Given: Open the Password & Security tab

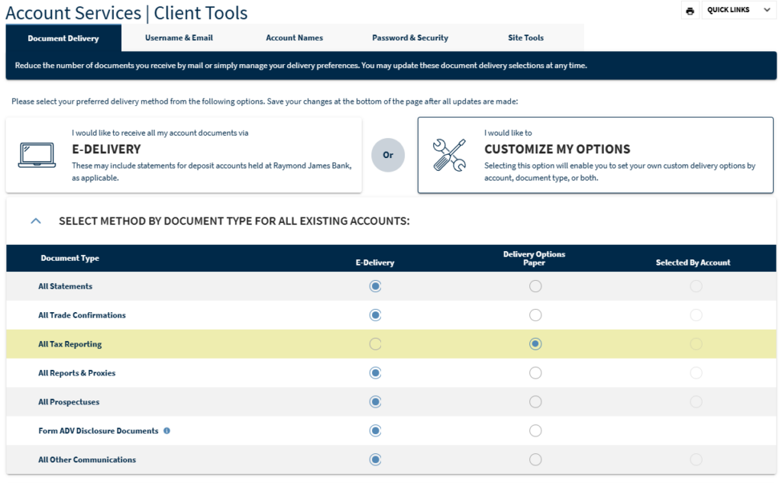Looking at the screenshot, I should click(x=410, y=38).
